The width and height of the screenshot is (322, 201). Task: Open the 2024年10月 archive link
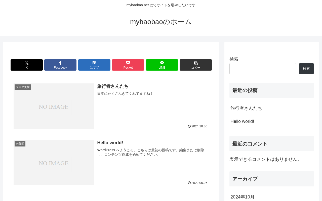coord(243,197)
